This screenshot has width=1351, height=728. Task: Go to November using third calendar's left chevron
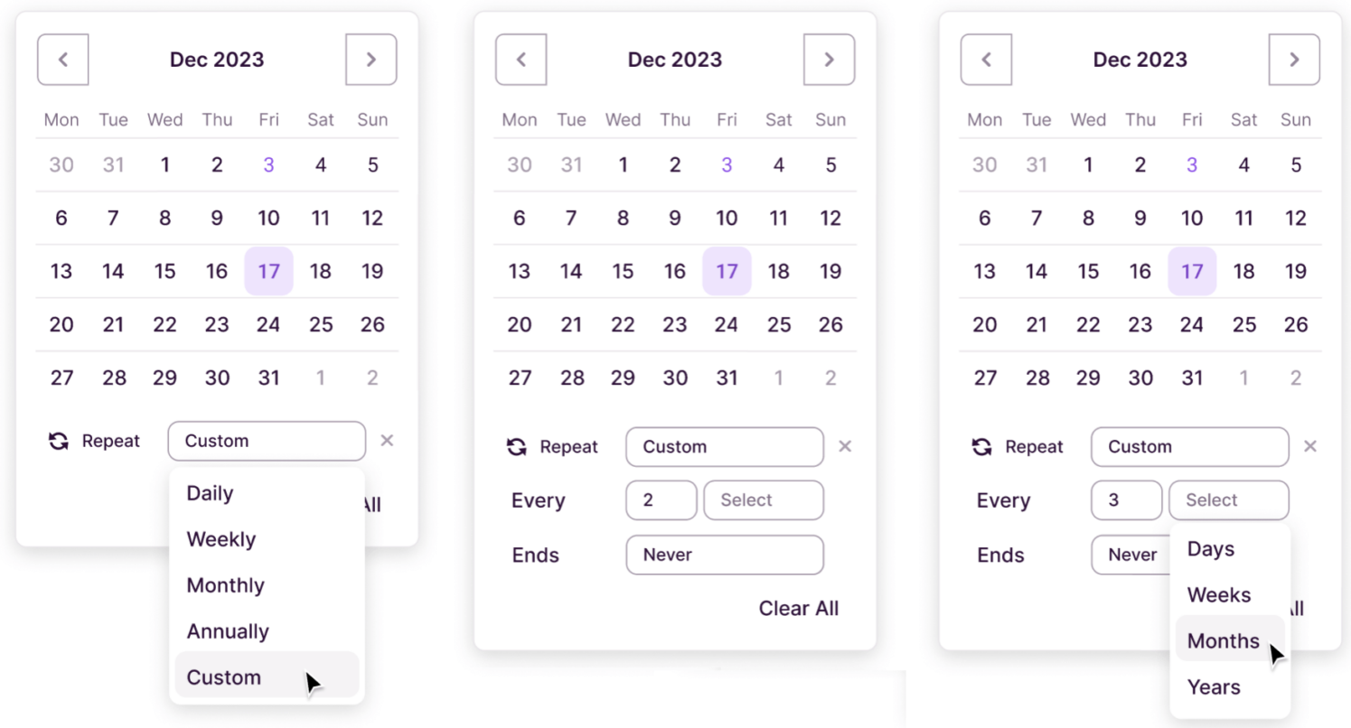coord(986,60)
